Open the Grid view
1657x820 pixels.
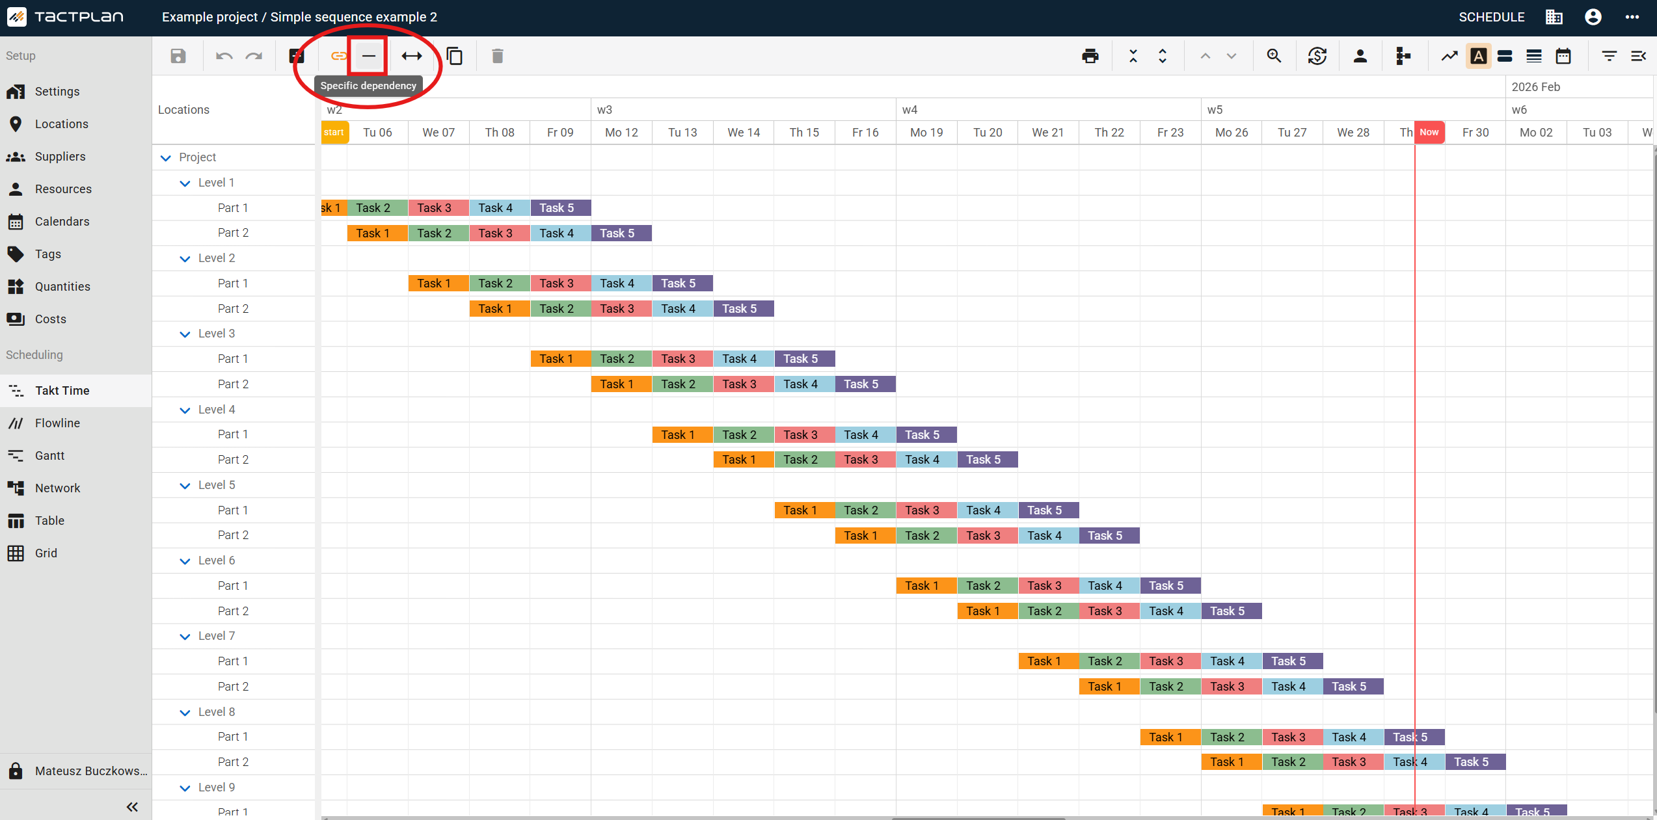(x=75, y=553)
